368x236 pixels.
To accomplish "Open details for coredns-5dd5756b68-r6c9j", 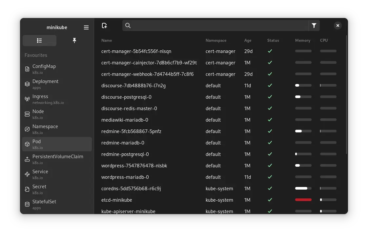I will 131,188.
